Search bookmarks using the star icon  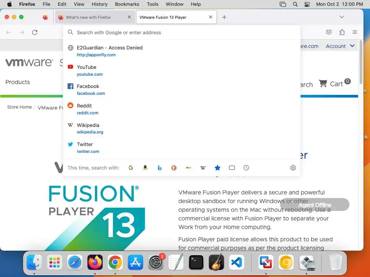(x=217, y=168)
